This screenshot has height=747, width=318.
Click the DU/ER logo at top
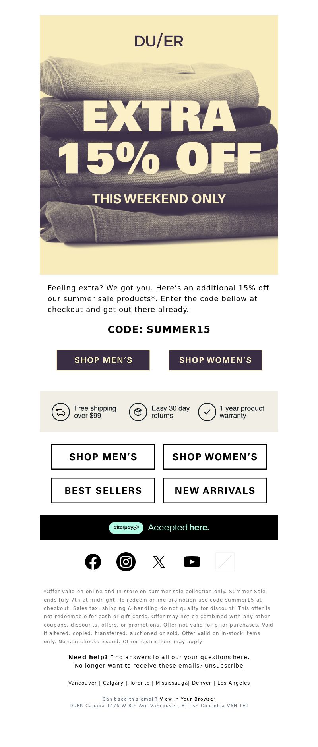159,41
